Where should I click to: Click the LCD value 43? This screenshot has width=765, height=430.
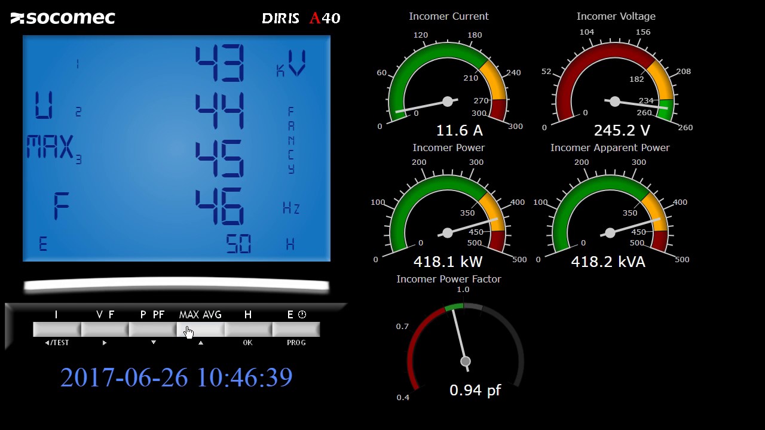tap(220, 63)
